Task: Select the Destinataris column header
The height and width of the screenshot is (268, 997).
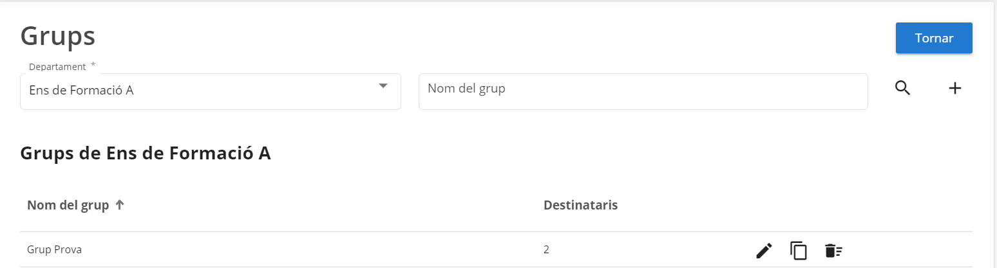Action: coord(580,206)
